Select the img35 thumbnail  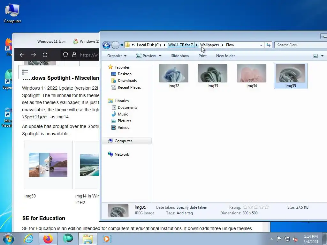click(291, 76)
